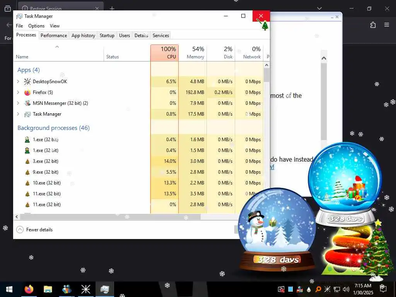Click Task Manager taskbar button
Image resolution: width=396 pixels, height=297 pixels.
pyautogui.click(x=104, y=289)
